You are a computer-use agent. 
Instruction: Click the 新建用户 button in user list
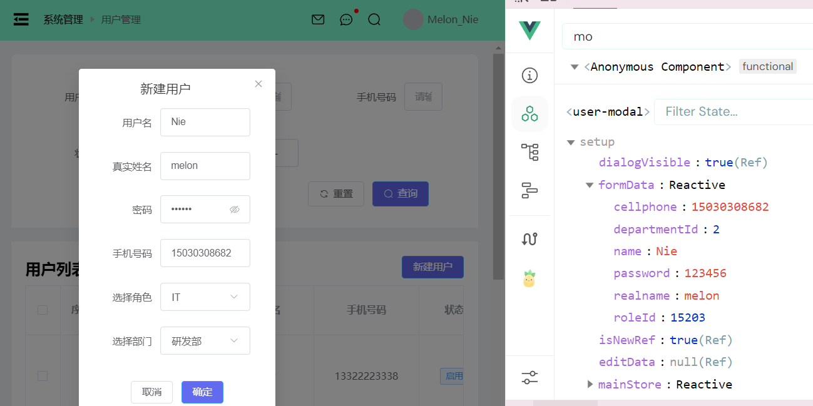coord(432,267)
